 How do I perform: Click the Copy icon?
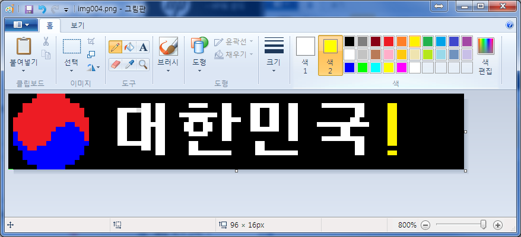[46, 55]
